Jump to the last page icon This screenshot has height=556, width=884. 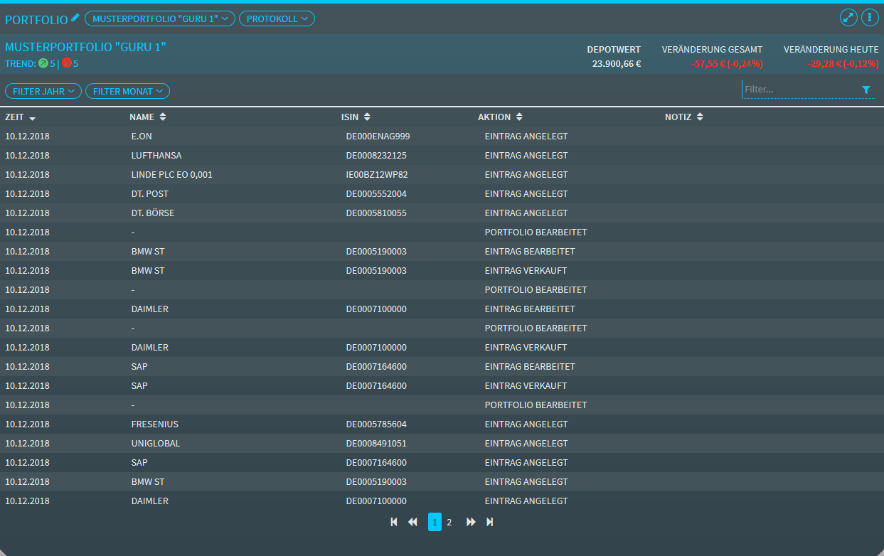(489, 522)
